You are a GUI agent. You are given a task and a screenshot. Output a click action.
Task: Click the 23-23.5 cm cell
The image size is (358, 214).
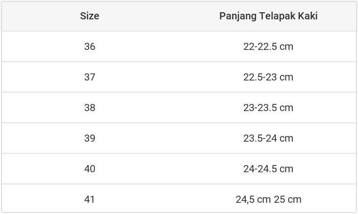pyautogui.click(x=268, y=108)
